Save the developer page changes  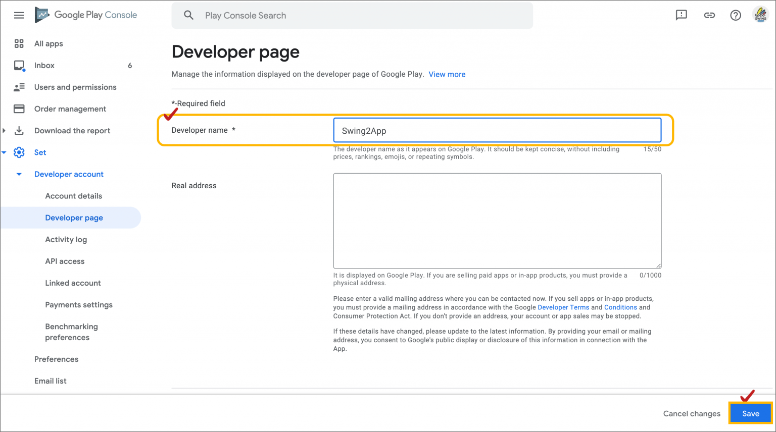(x=750, y=413)
